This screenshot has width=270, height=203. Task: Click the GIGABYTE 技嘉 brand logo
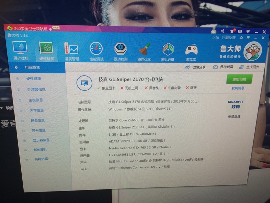pos(236,105)
